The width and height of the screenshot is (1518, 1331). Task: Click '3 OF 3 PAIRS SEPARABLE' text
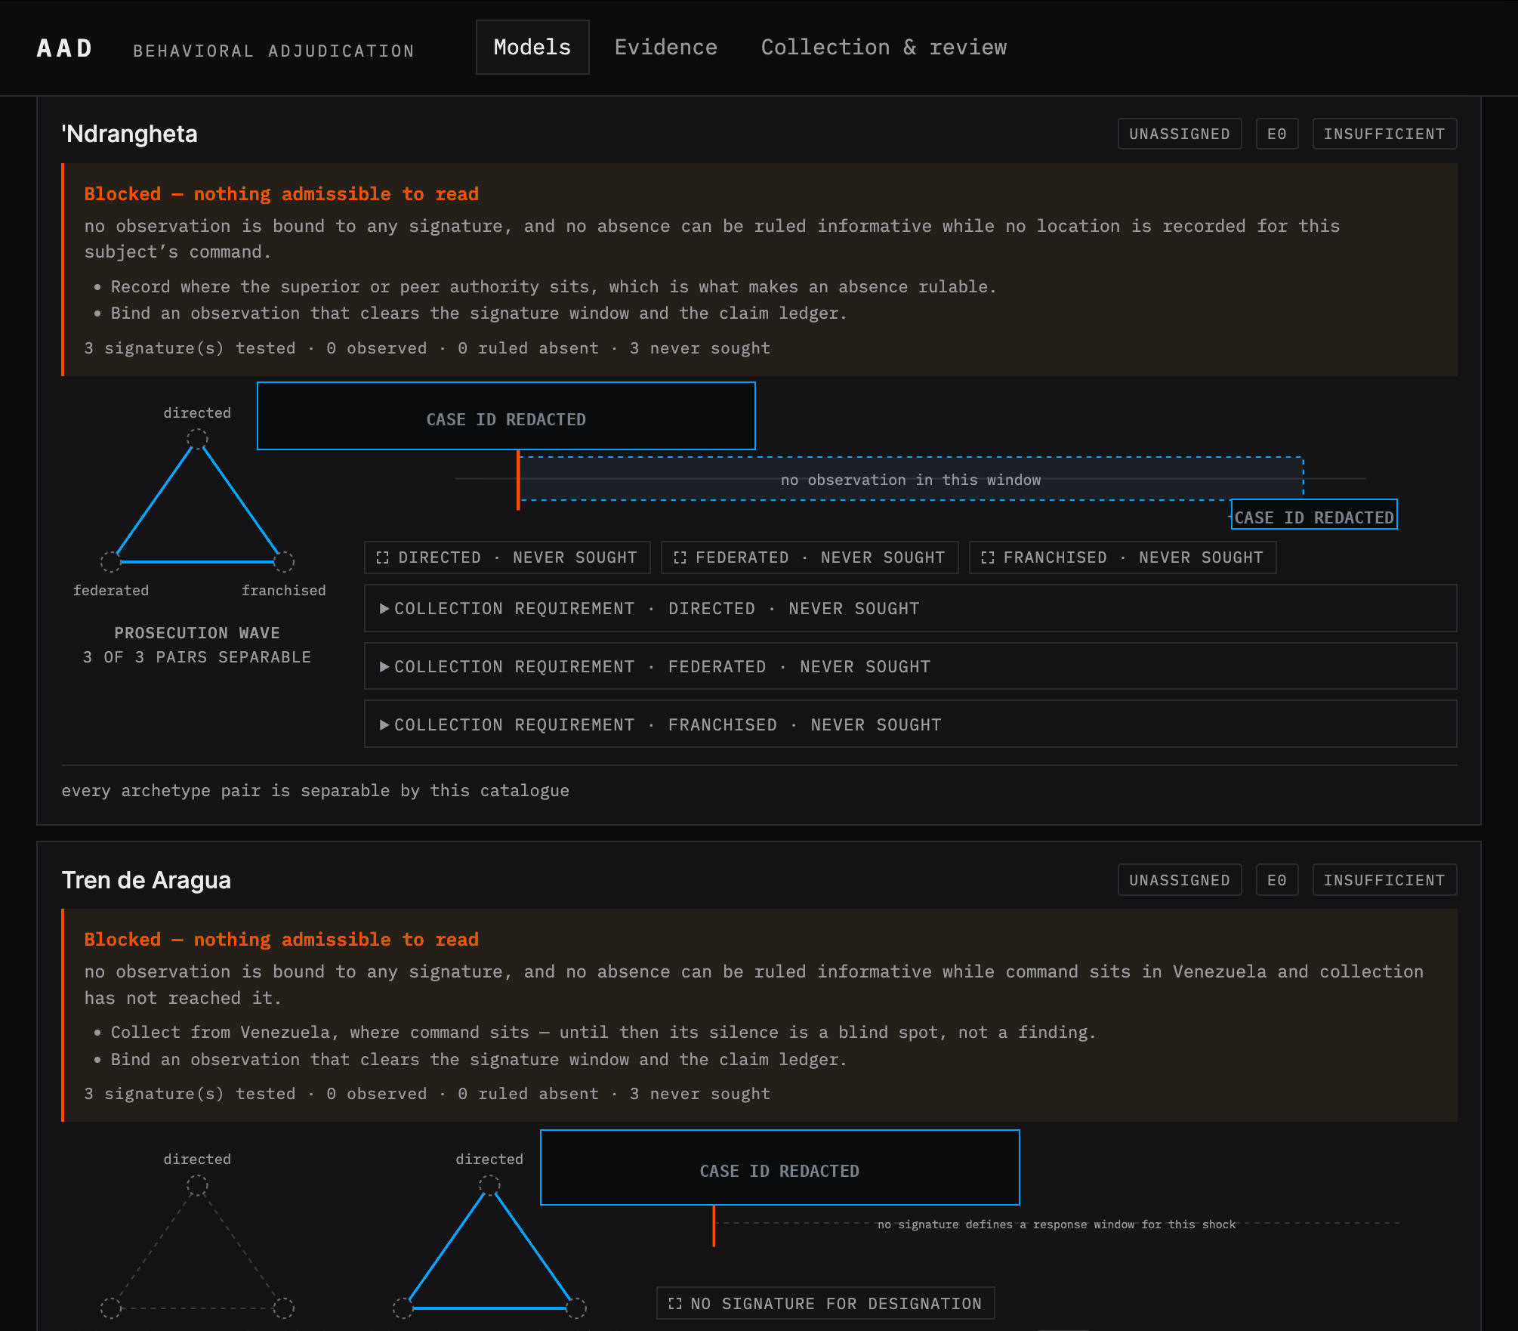click(197, 657)
